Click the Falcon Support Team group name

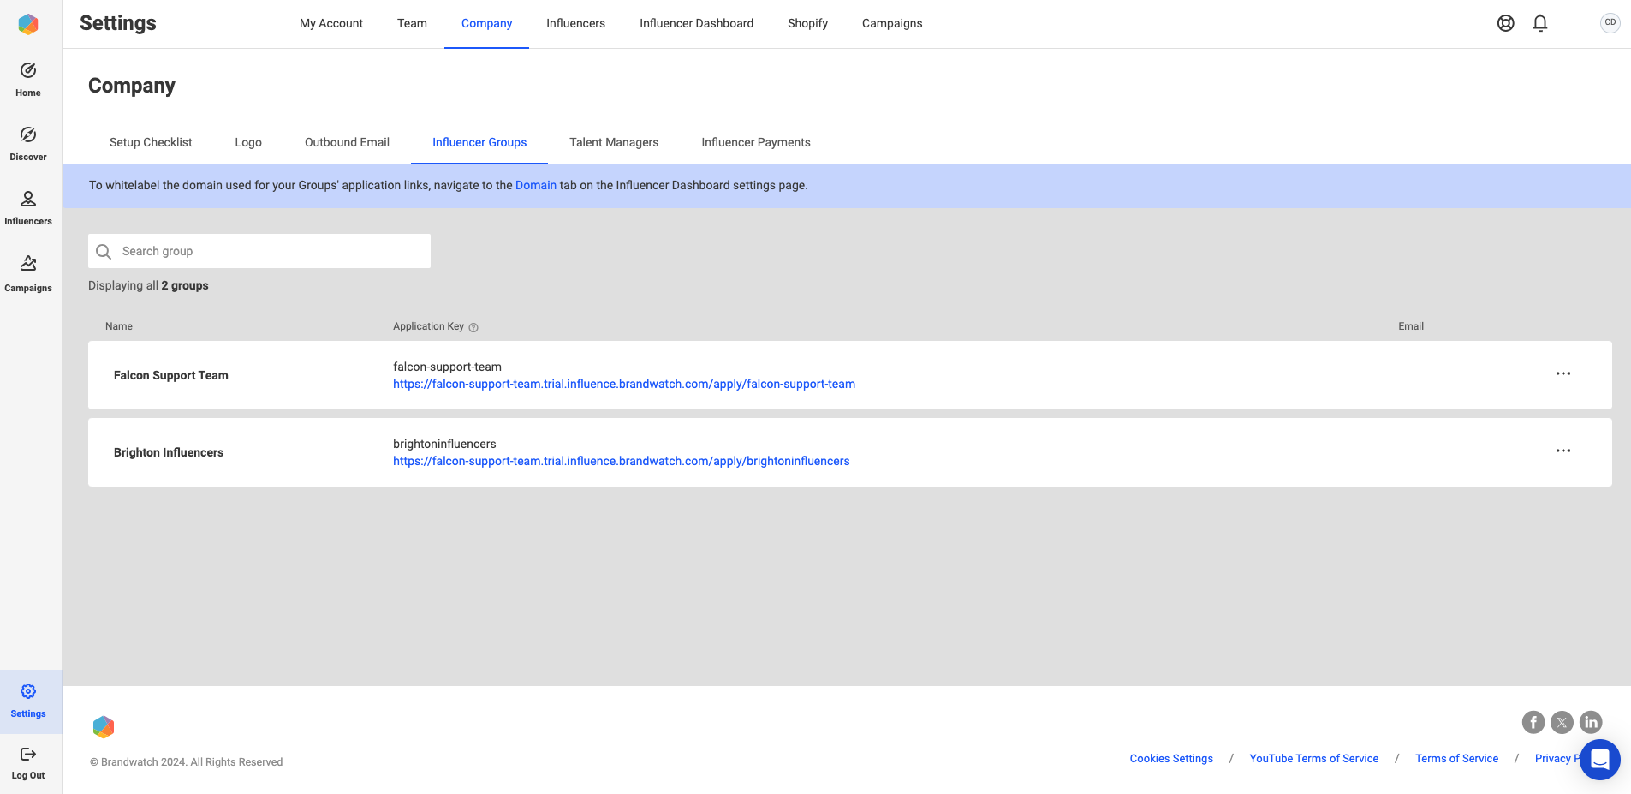pyautogui.click(x=171, y=375)
